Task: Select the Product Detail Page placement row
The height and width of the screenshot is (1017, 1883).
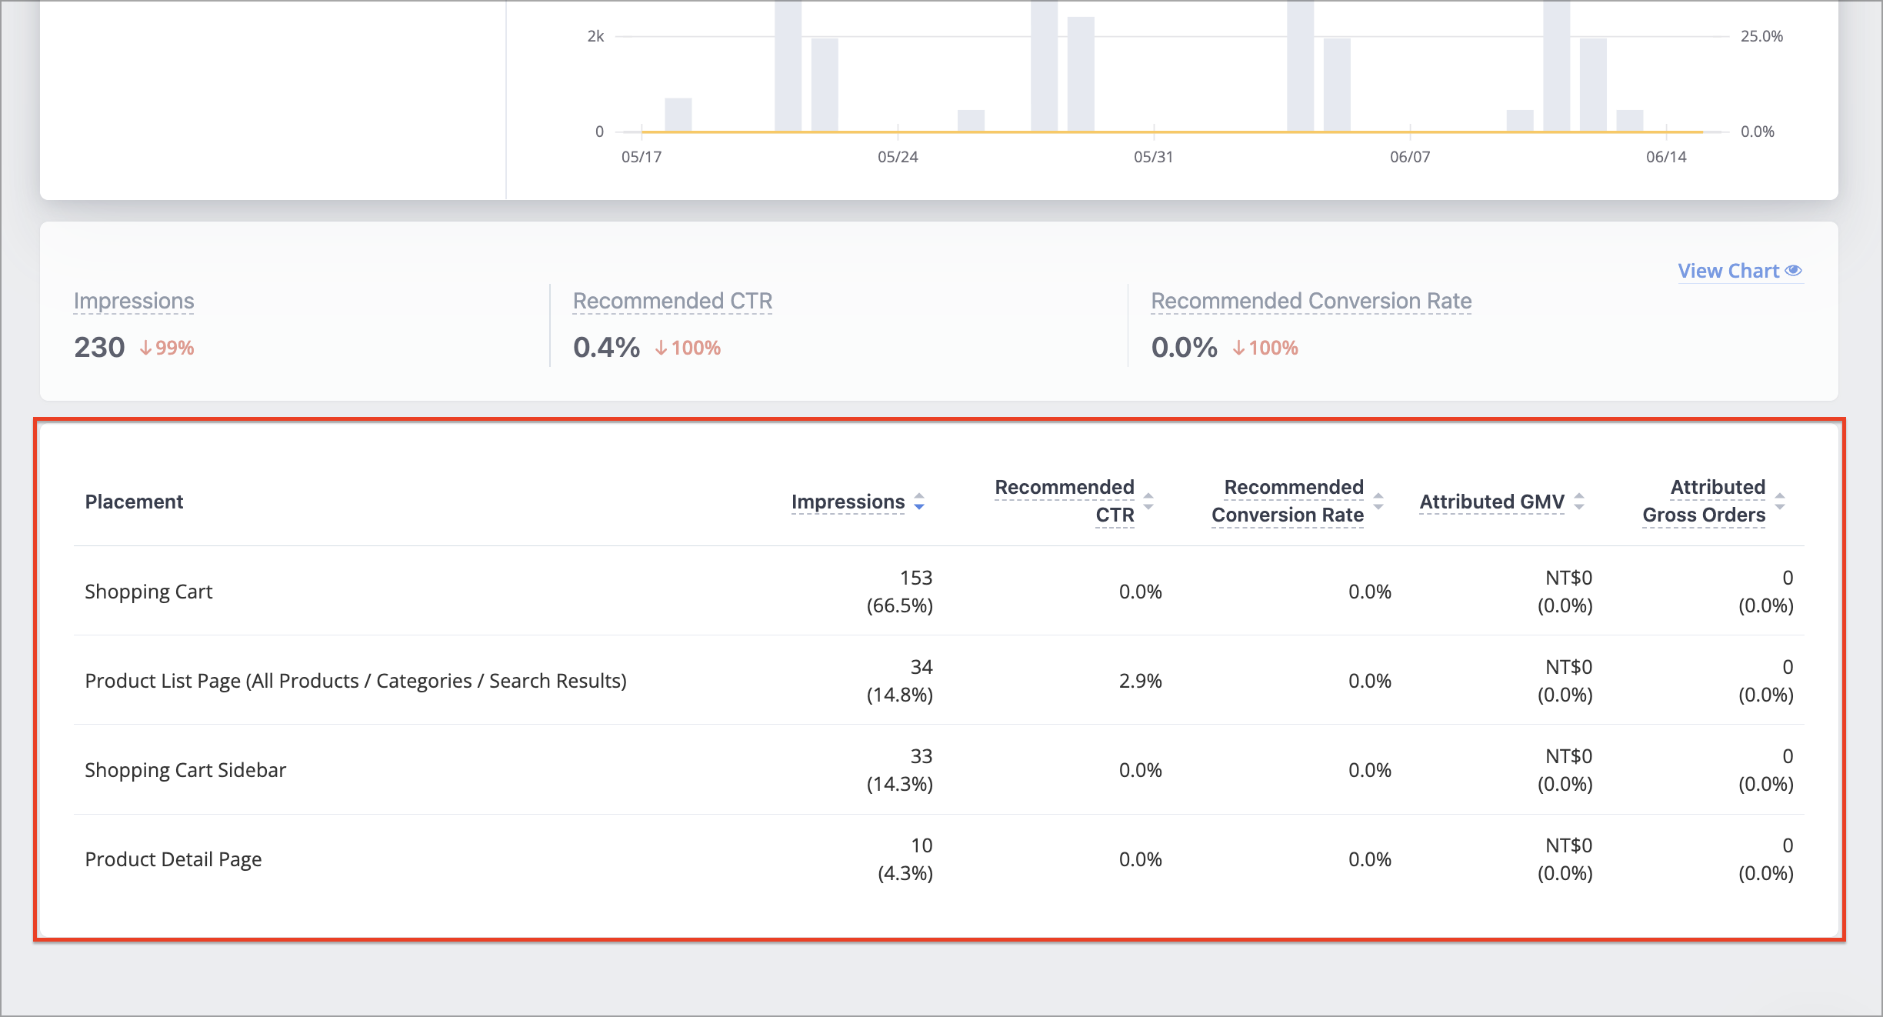Action: pos(939,859)
